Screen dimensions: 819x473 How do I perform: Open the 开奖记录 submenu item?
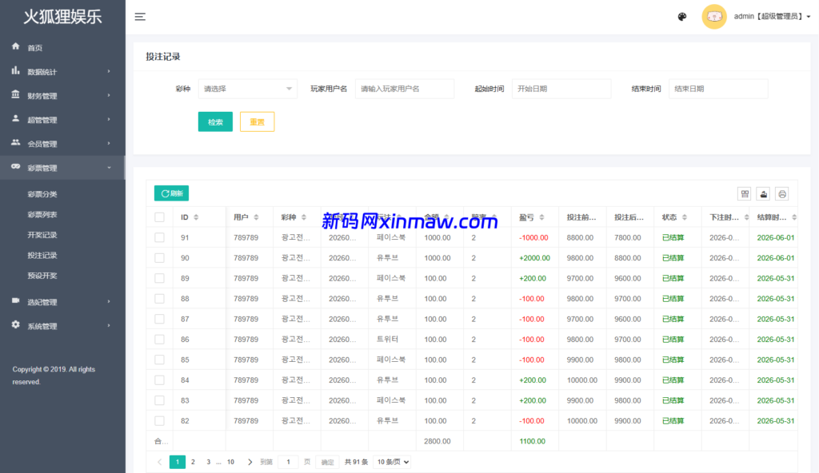pos(42,235)
